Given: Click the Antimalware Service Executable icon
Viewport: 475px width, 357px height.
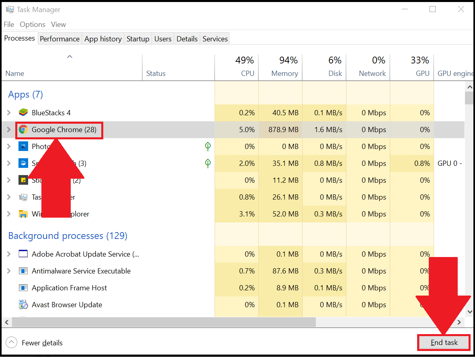Looking at the screenshot, I should tap(23, 271).
